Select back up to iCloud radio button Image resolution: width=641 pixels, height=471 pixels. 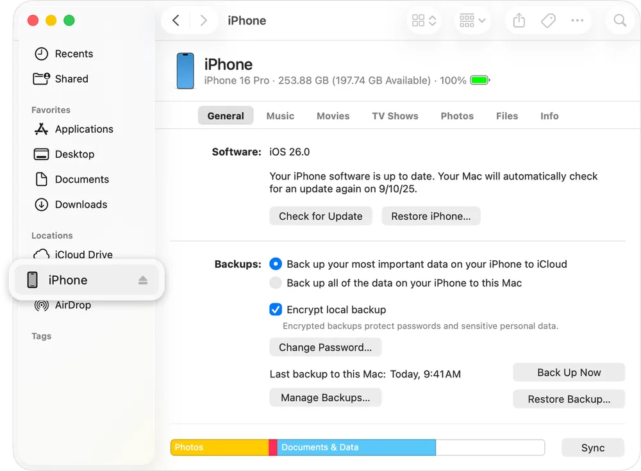(x=276, y=264)
